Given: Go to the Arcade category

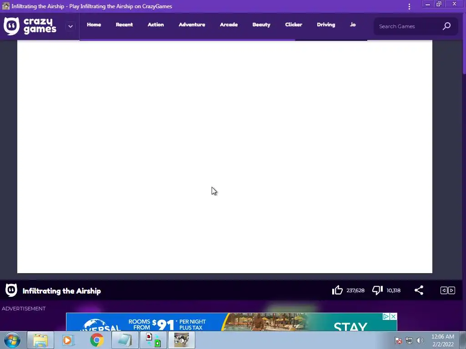Looking at the screenshot, I should tap(229, 25).
